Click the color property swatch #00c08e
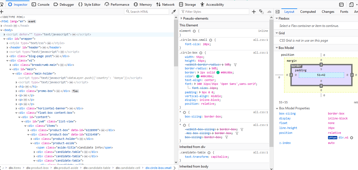The height and width of the screenshot is (170, 358). tap(198, 76)
